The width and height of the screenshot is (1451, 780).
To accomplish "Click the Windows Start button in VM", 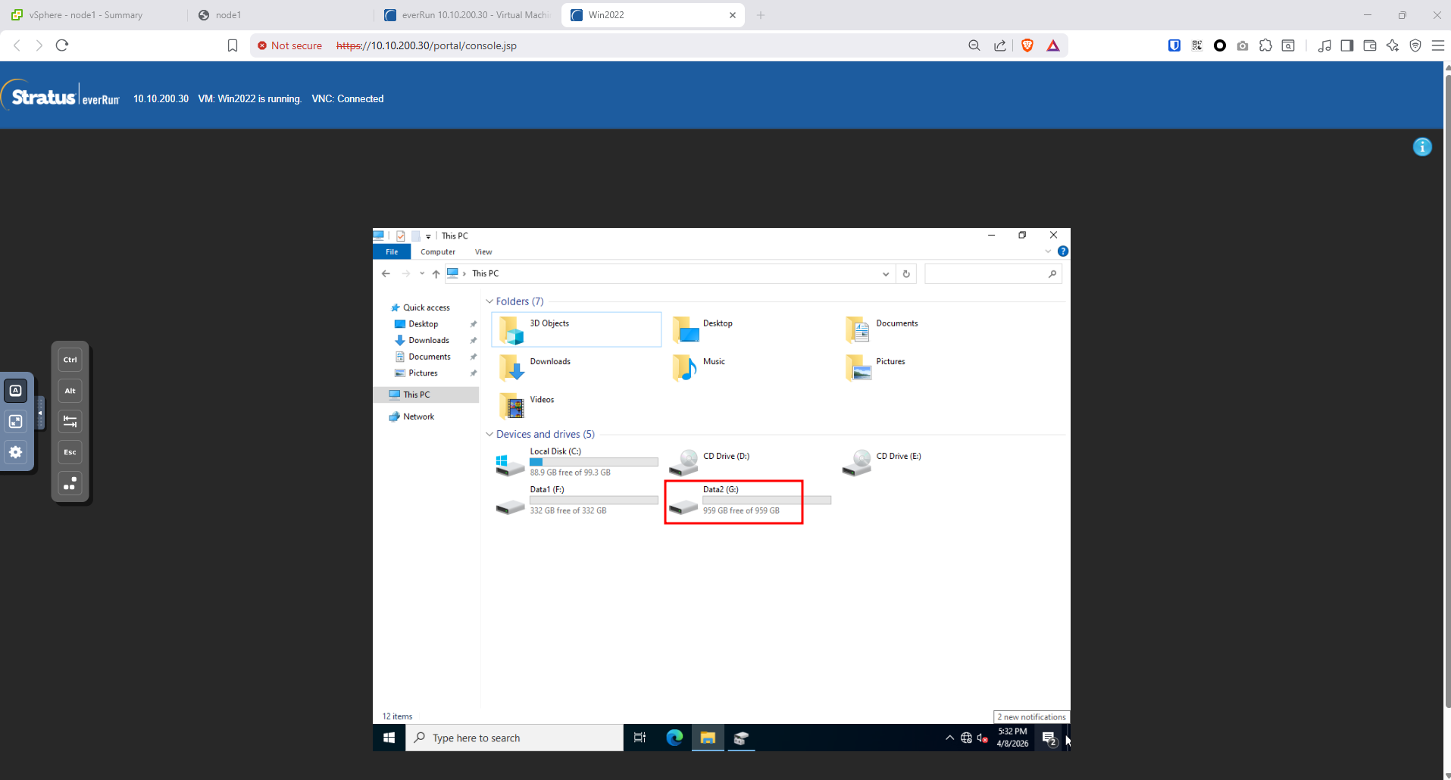I will [389, 738].
